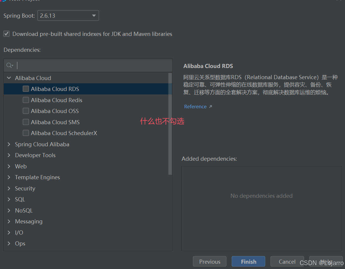Check the Alibaba Cloud RDS checkbox
This screenshot has width=345, height=269.
click(x=26, y=89)
